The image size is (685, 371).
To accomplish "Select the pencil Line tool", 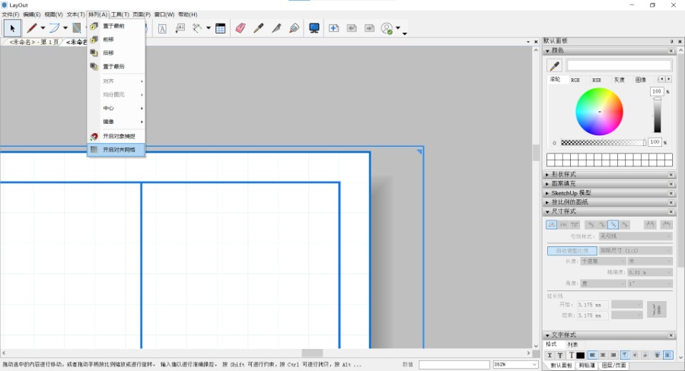I will pyautogui.click(x=32, y=28).
